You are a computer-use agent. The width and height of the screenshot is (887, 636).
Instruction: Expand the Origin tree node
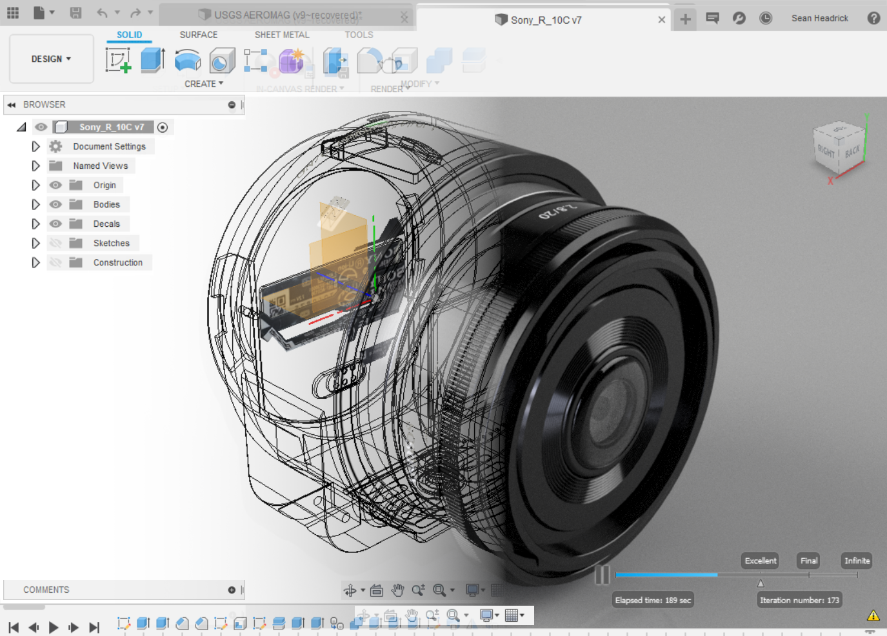pos(36,185)
